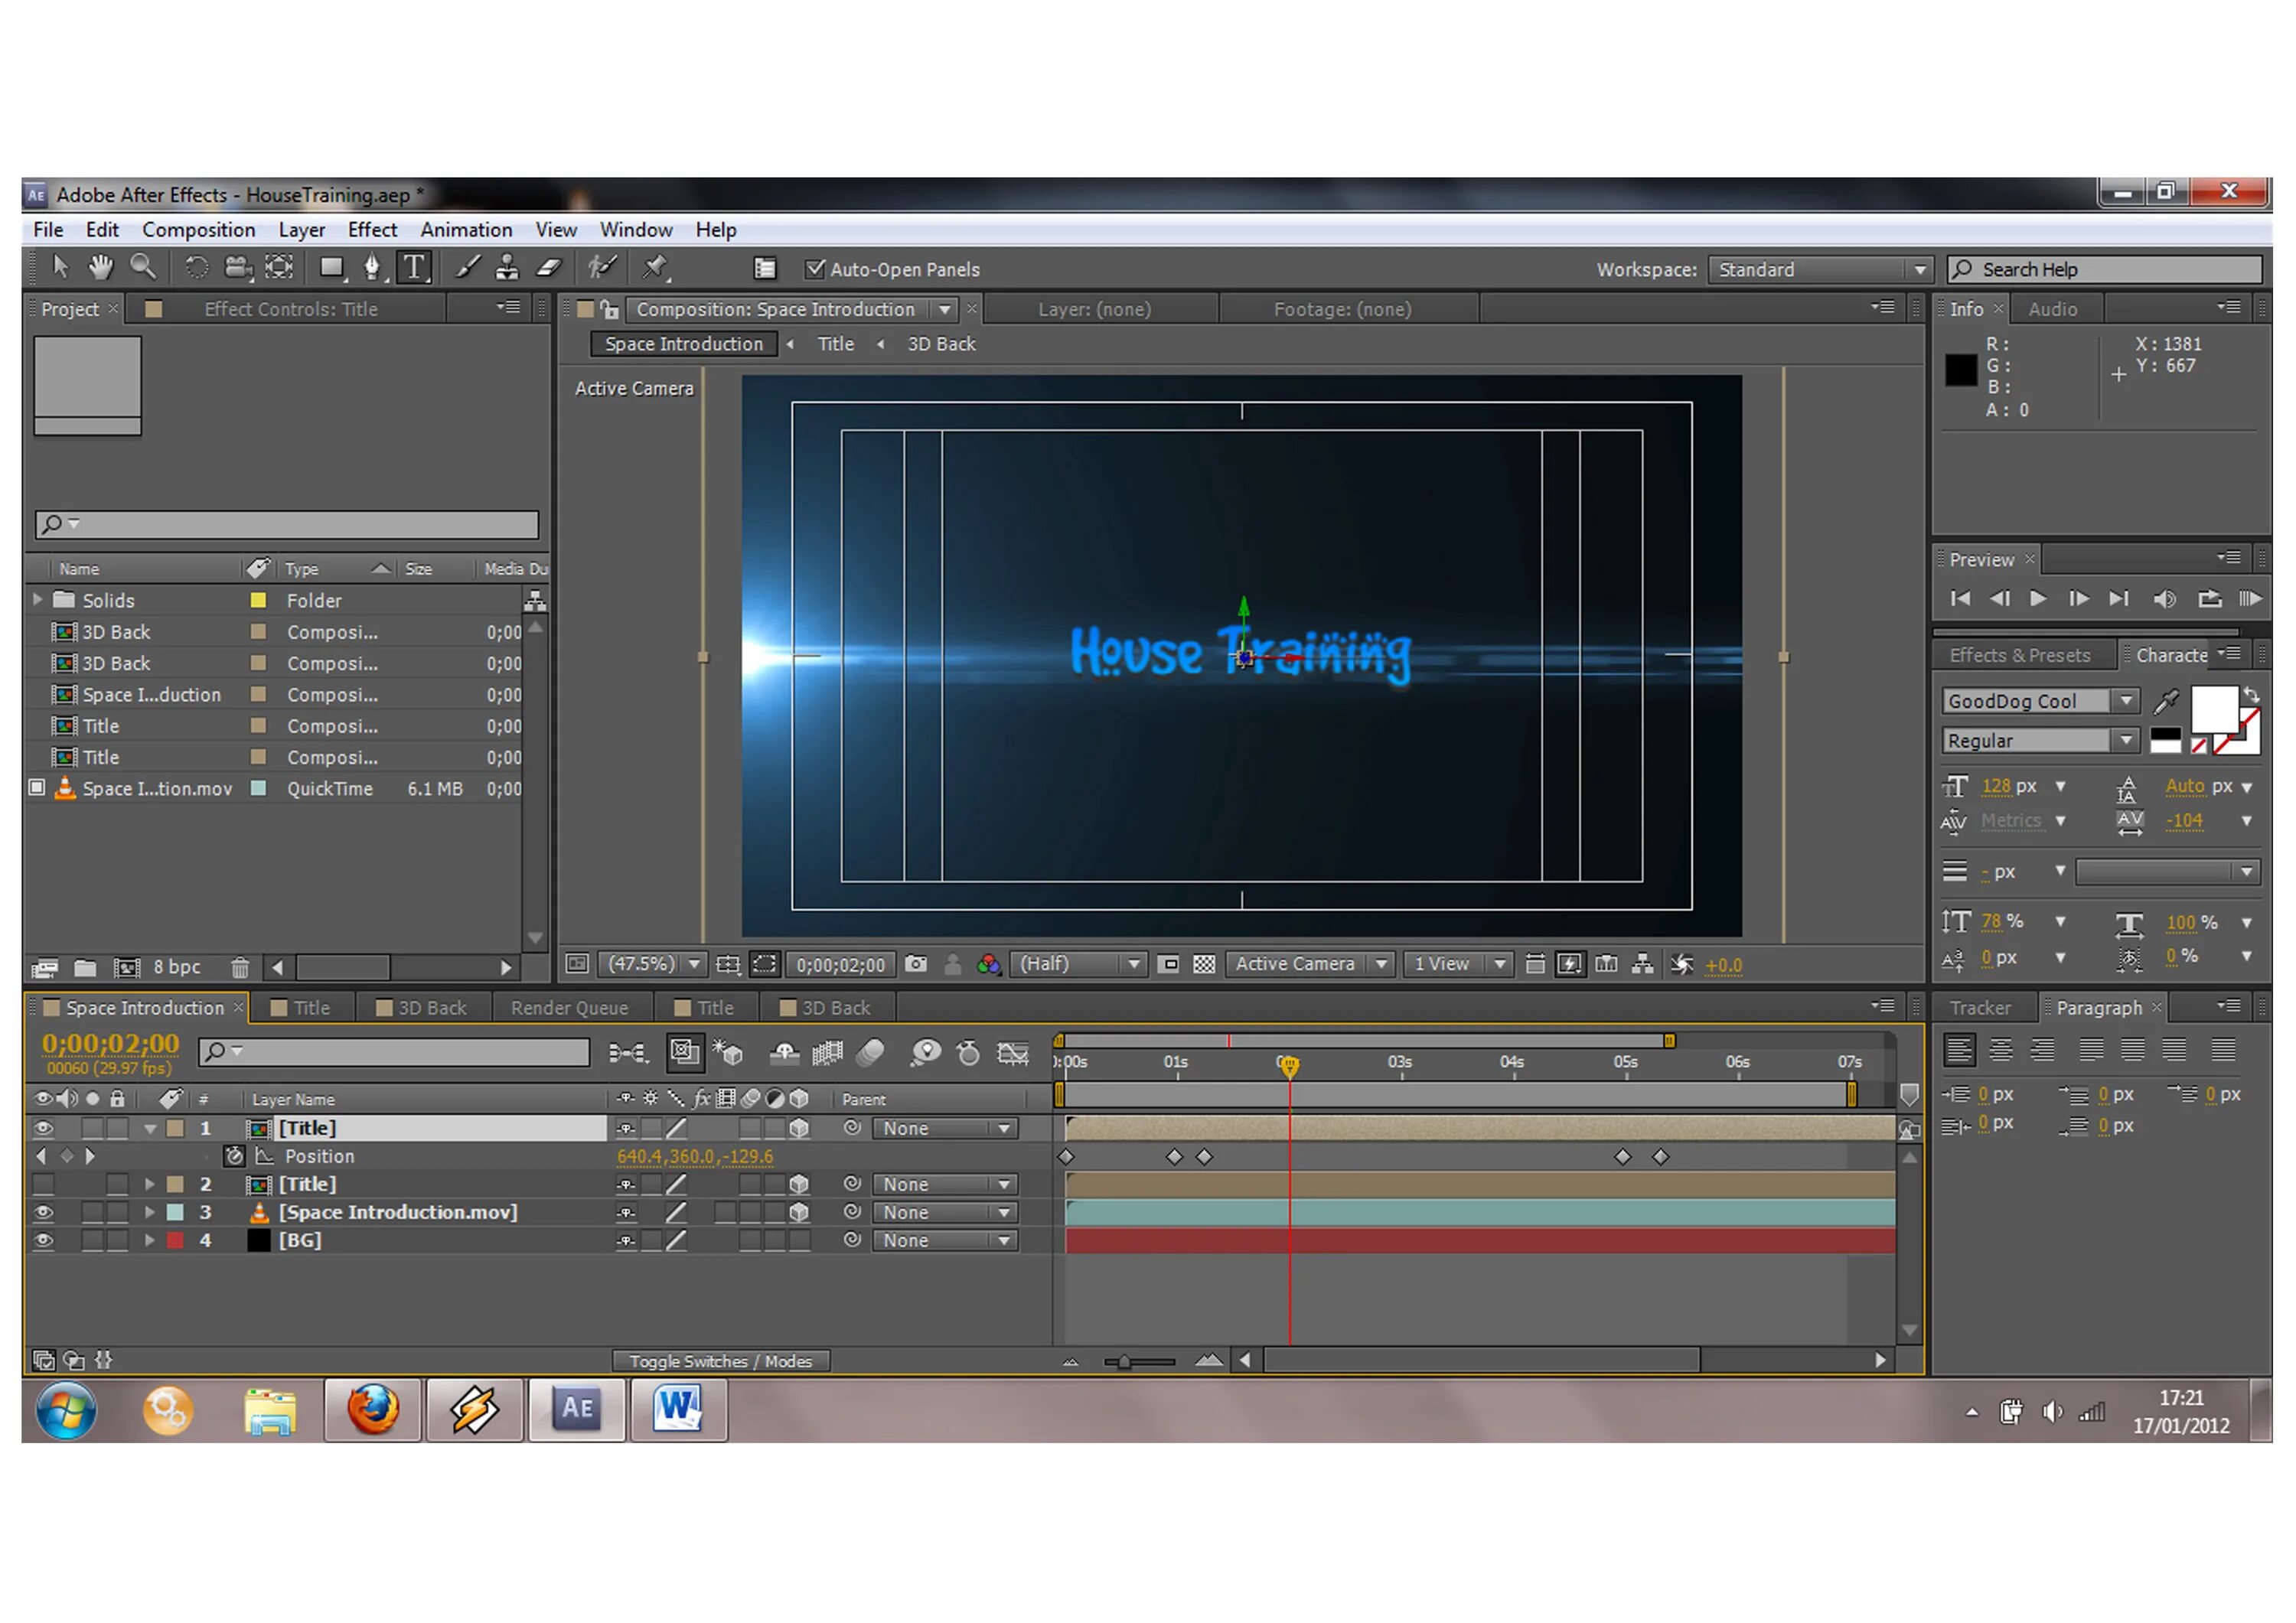Click the Position stopwatch icon
Viewport: 2296px width, 1623px height.
coord(234,1156)
